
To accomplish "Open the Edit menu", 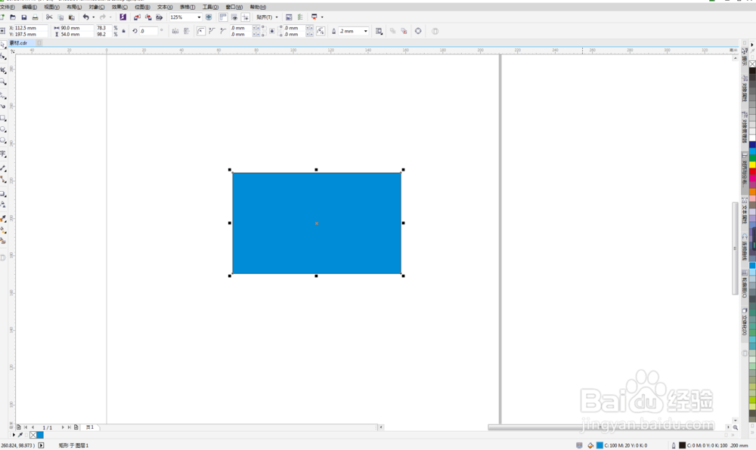I will pos(29,8).
